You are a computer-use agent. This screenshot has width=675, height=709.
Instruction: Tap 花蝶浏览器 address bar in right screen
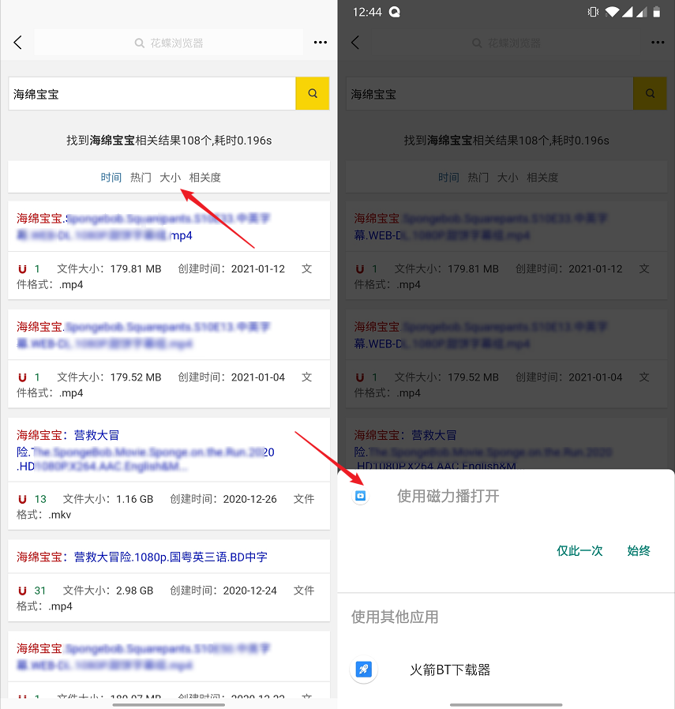tap(506, 43)
